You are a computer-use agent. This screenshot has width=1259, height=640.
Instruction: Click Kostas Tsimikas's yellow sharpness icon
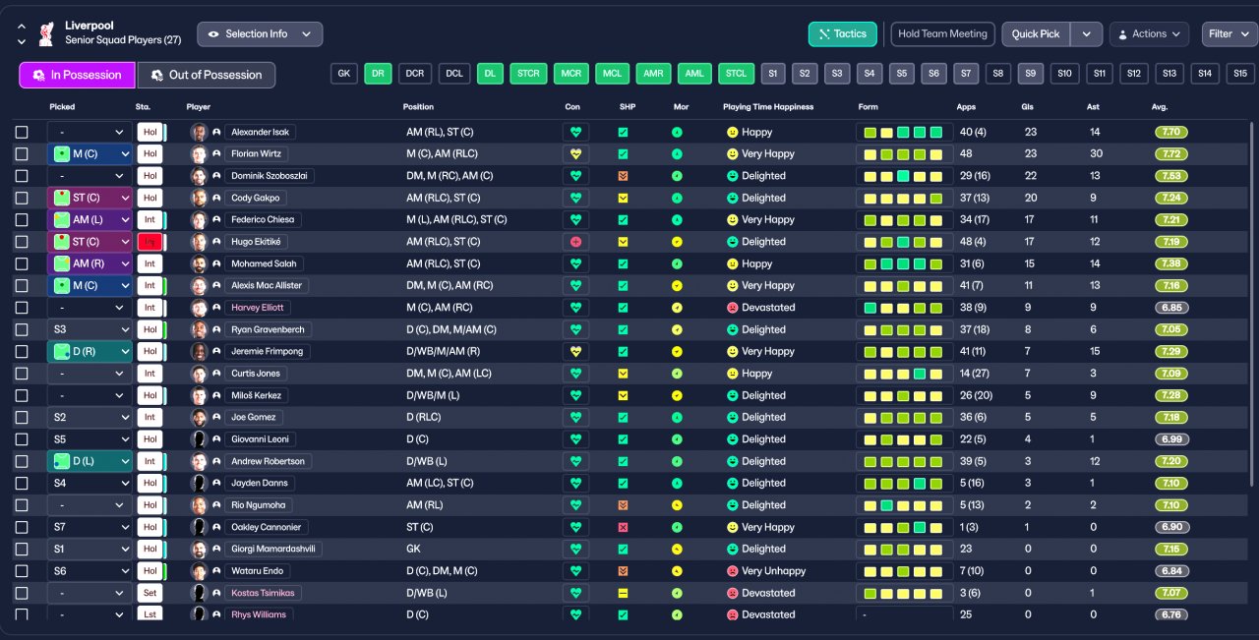point(623,593)
